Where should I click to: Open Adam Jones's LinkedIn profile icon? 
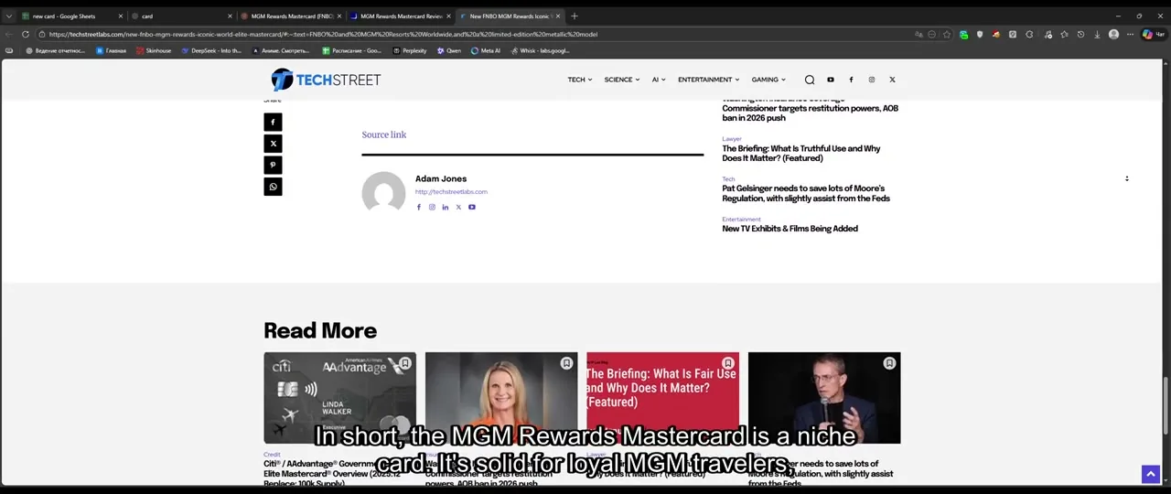[446, 207]
